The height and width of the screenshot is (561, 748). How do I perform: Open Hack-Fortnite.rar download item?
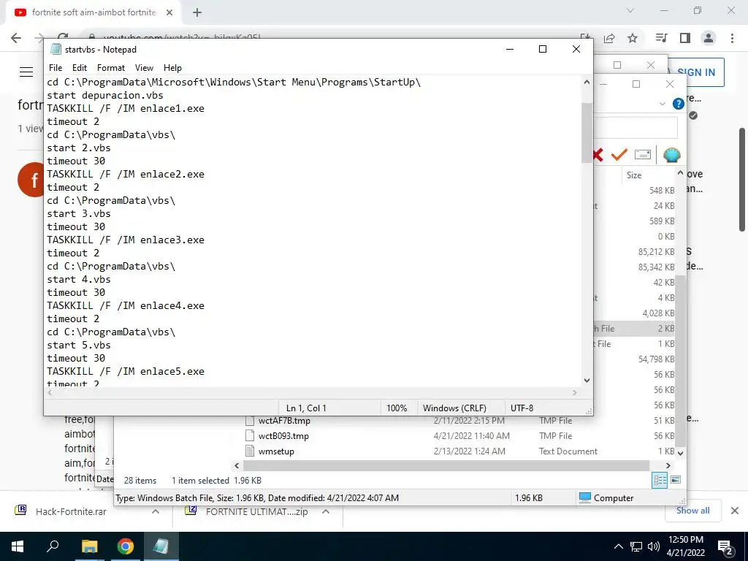point(72,511)
